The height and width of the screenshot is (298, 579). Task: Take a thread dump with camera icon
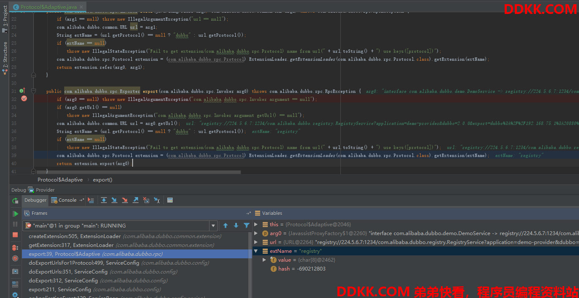[x=15, y=271]
